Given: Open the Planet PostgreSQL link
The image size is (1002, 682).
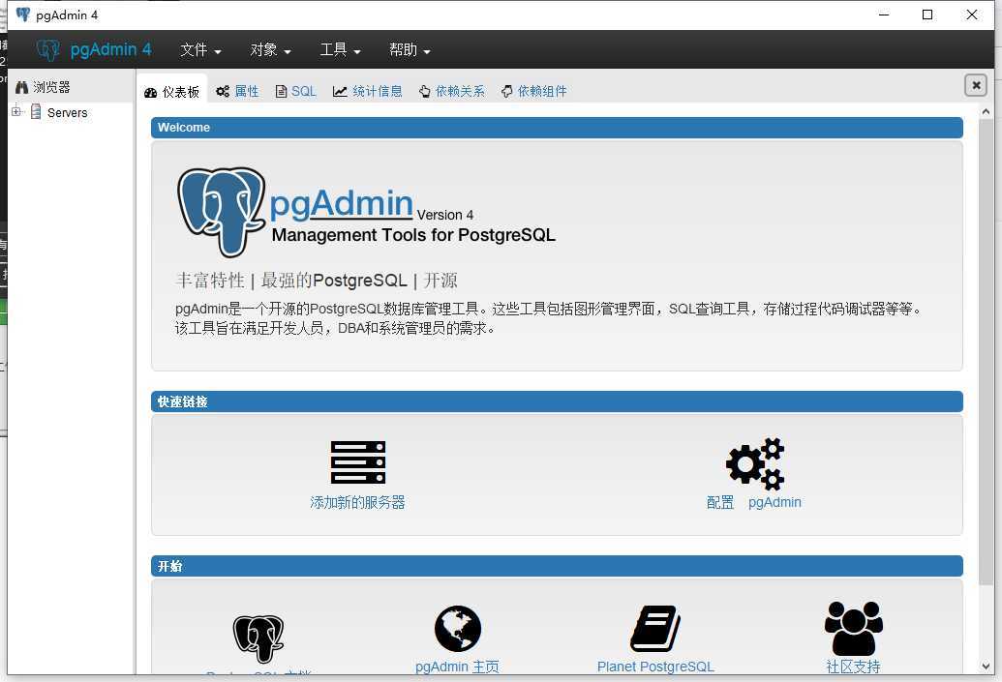Looking at the screenshot, I should (x=655, y=667).
